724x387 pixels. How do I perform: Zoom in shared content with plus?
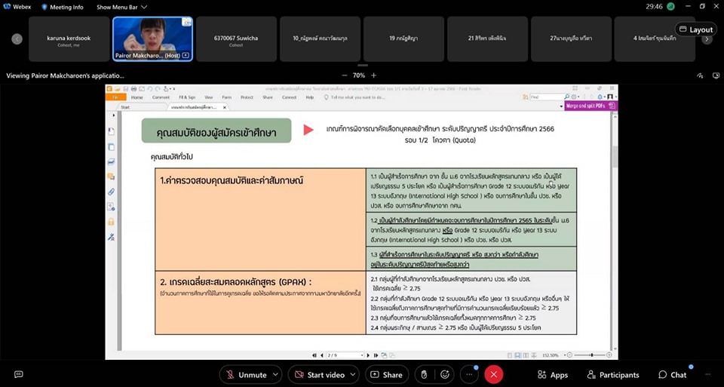[373, 75]
